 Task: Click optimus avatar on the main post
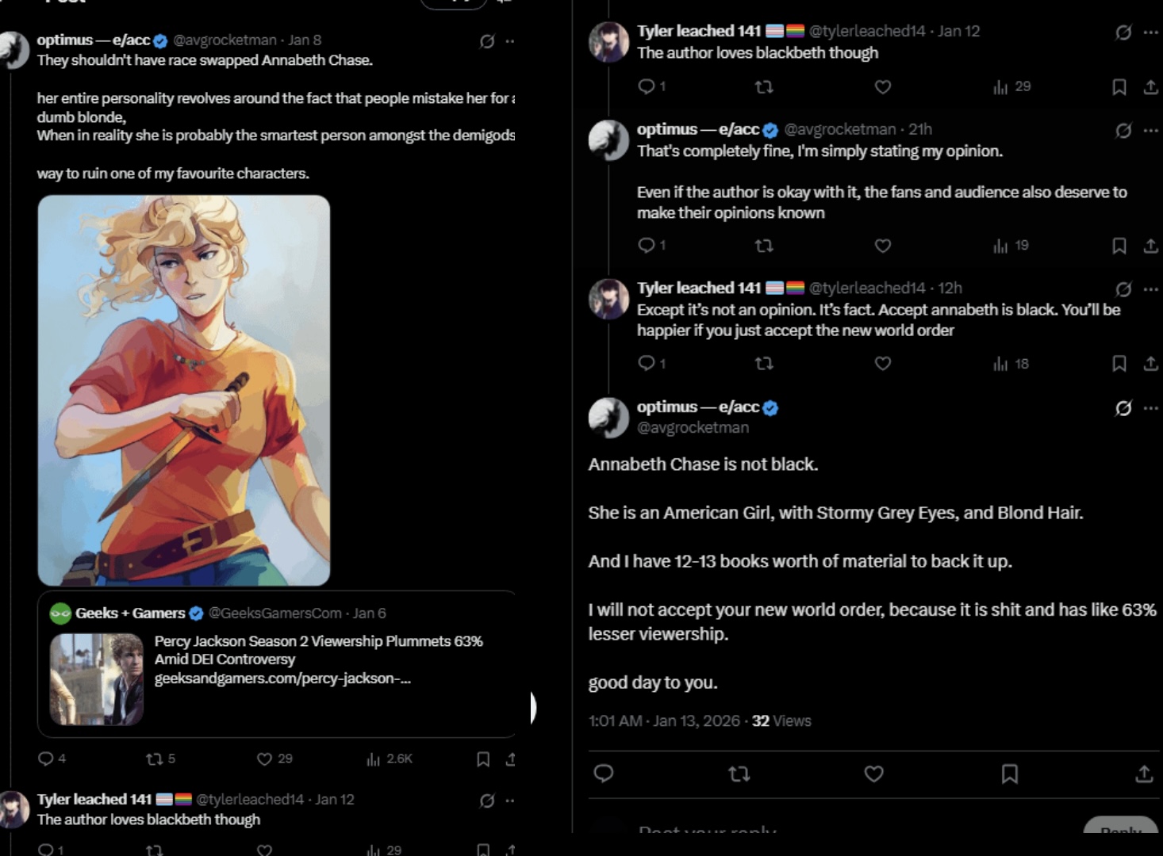coord(608,417)
